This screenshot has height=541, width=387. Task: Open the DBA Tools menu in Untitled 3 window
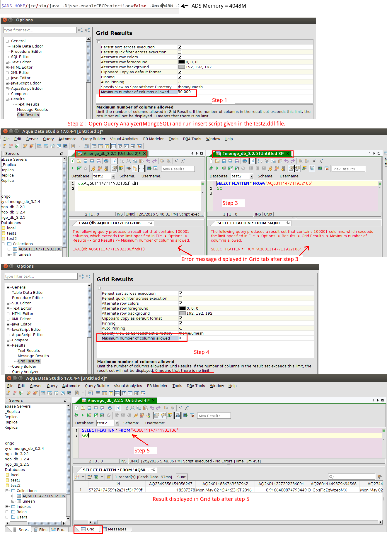click(x=192, y=139)
